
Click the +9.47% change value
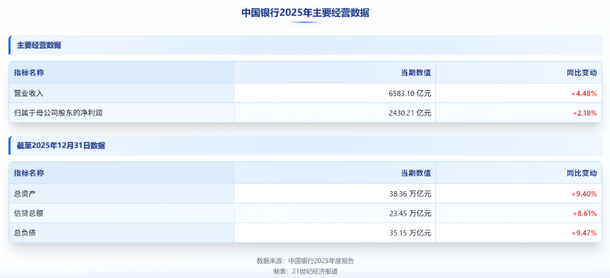[584, 233]
